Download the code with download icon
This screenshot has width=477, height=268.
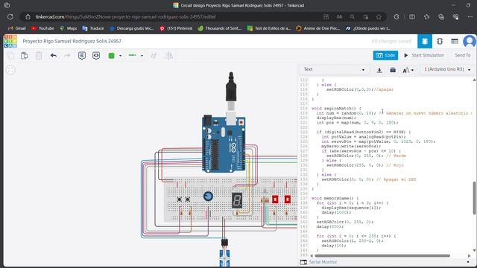tap(379, 70)
